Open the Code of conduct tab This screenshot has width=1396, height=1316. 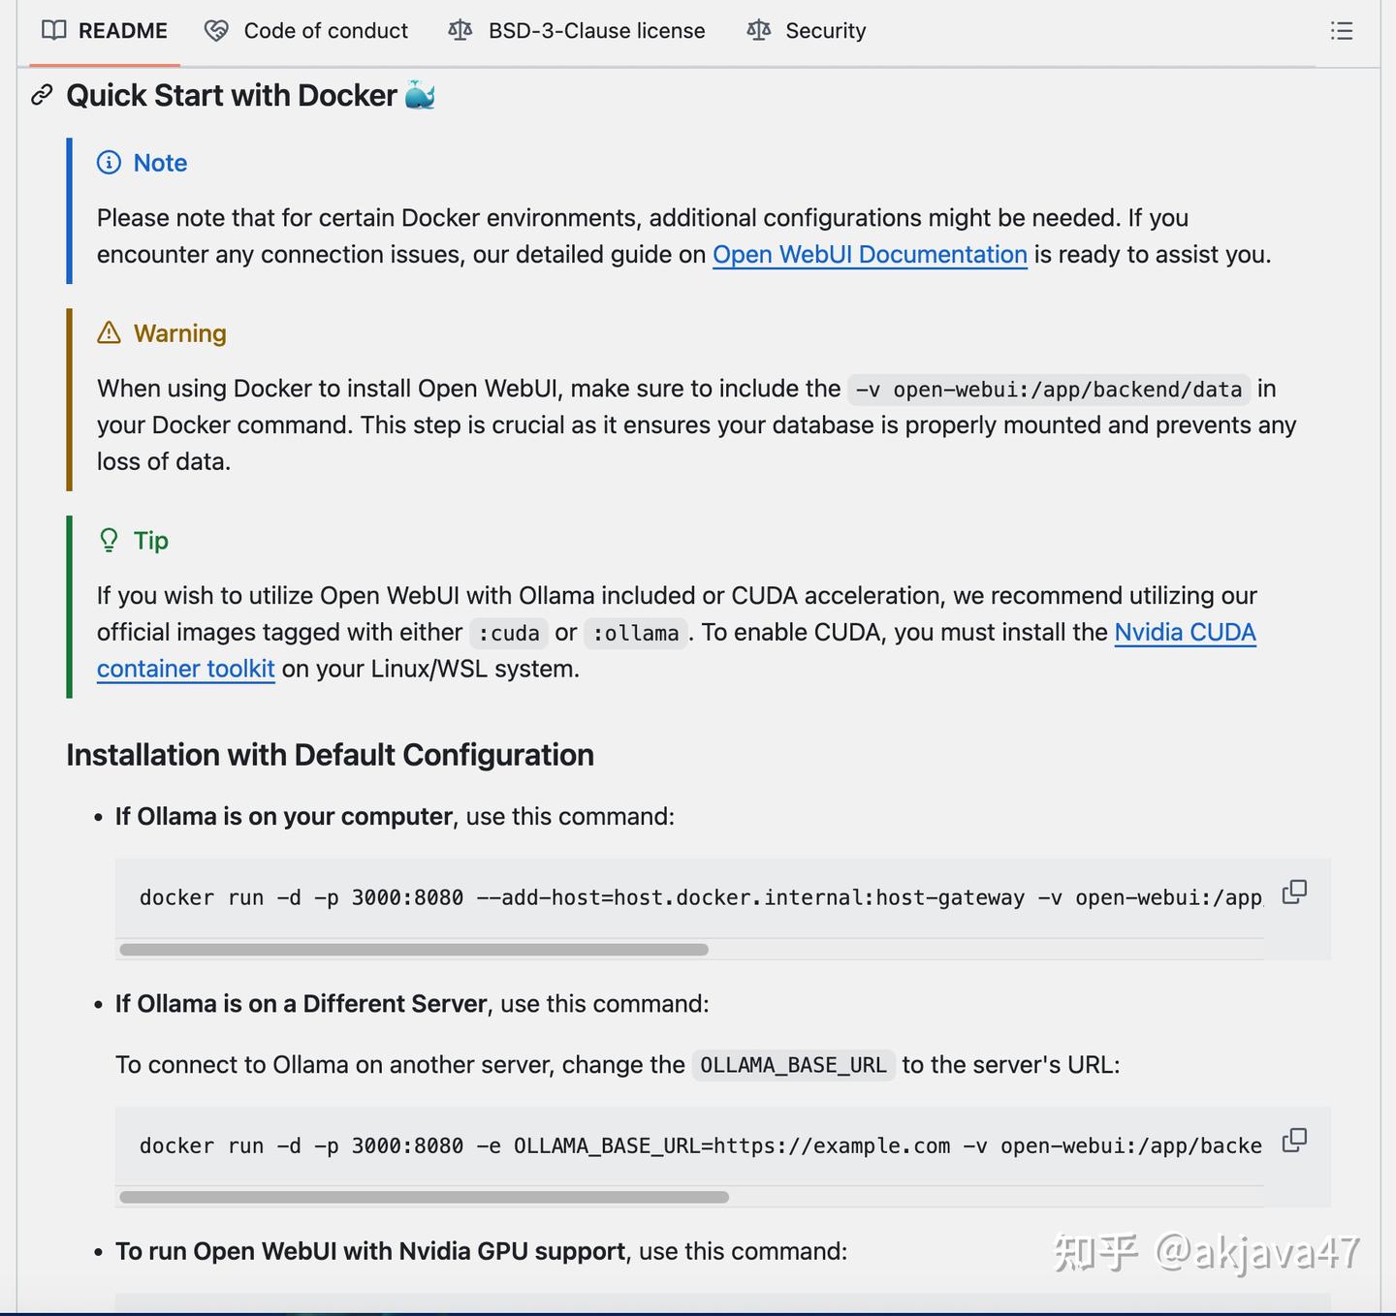[326, 31]
